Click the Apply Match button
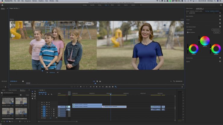The image size is (223, 125). coord(216,32)
